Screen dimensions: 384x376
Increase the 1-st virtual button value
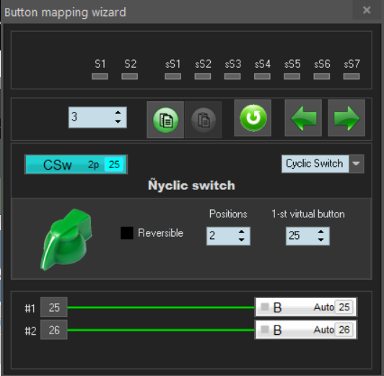320,232
